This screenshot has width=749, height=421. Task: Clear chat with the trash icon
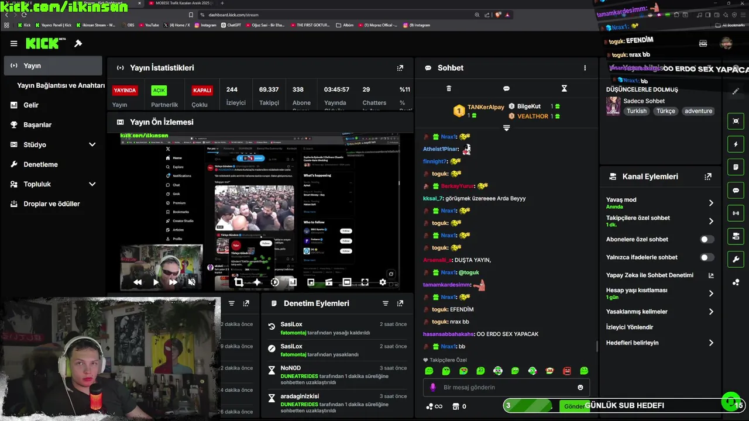tap(449, 88)
